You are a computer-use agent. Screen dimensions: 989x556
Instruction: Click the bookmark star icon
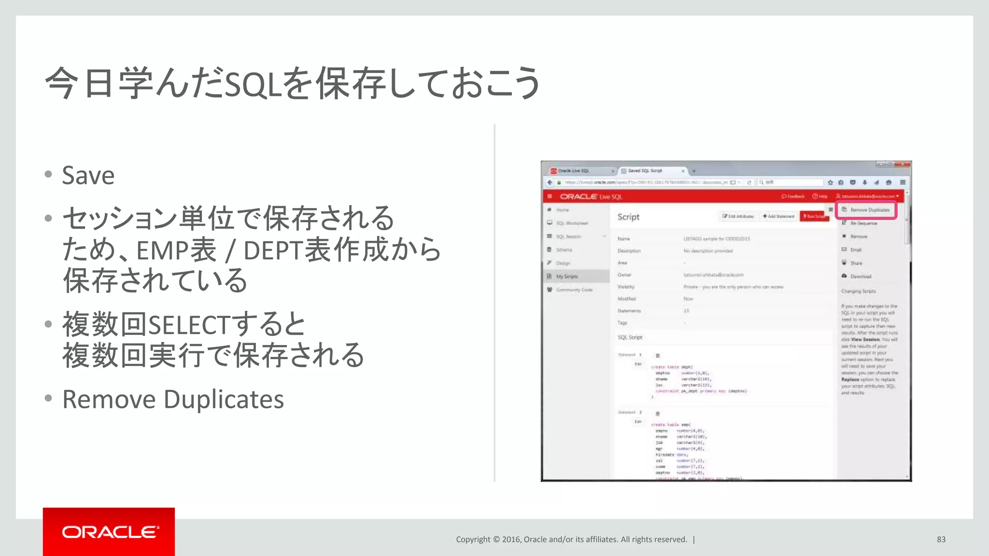click(830, 182)
